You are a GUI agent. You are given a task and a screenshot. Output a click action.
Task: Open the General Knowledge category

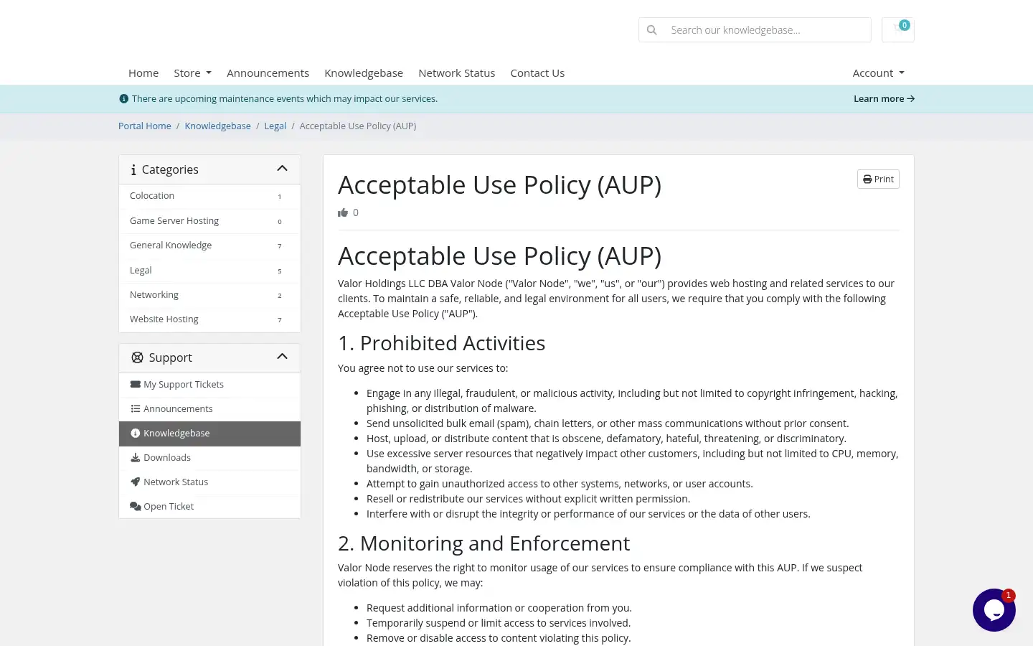tap(209, 245)
